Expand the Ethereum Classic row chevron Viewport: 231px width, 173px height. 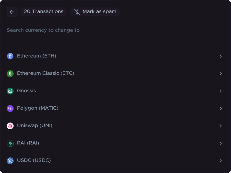(221, 74)
